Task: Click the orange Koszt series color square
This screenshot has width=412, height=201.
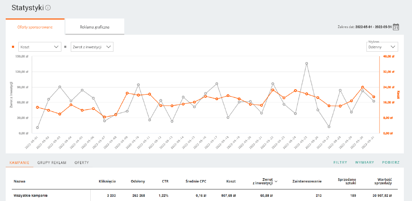Action: (13, 47)
